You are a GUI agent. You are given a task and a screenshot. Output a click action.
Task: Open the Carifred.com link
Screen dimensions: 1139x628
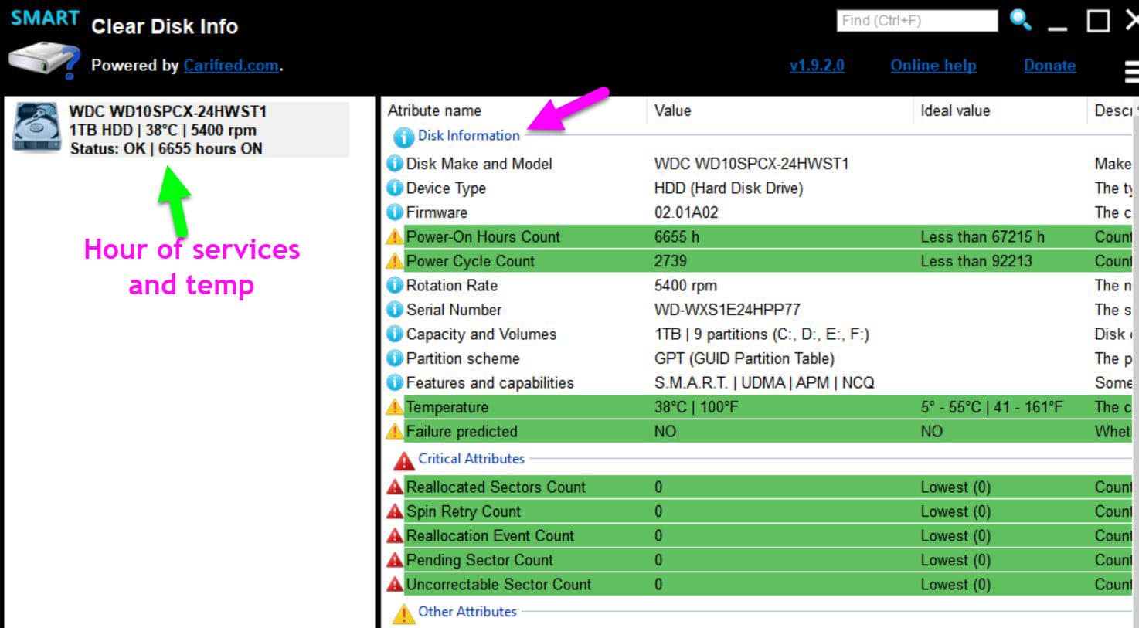tap(231, 66)
